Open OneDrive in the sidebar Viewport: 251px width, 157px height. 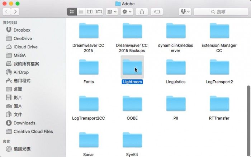click(x=19, y=38)
